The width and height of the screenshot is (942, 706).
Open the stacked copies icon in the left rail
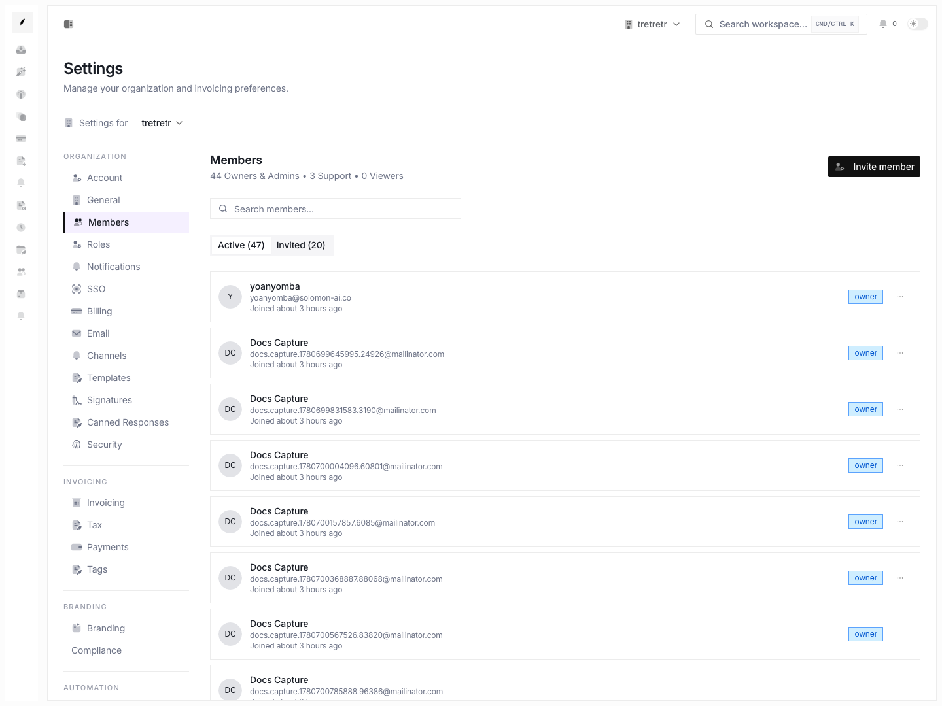(21, 116)
